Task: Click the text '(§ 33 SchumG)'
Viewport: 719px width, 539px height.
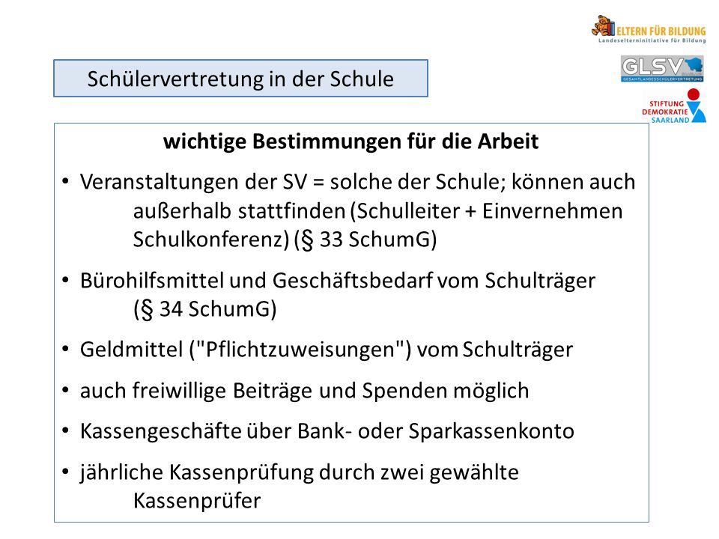Action: click(365, 240)
